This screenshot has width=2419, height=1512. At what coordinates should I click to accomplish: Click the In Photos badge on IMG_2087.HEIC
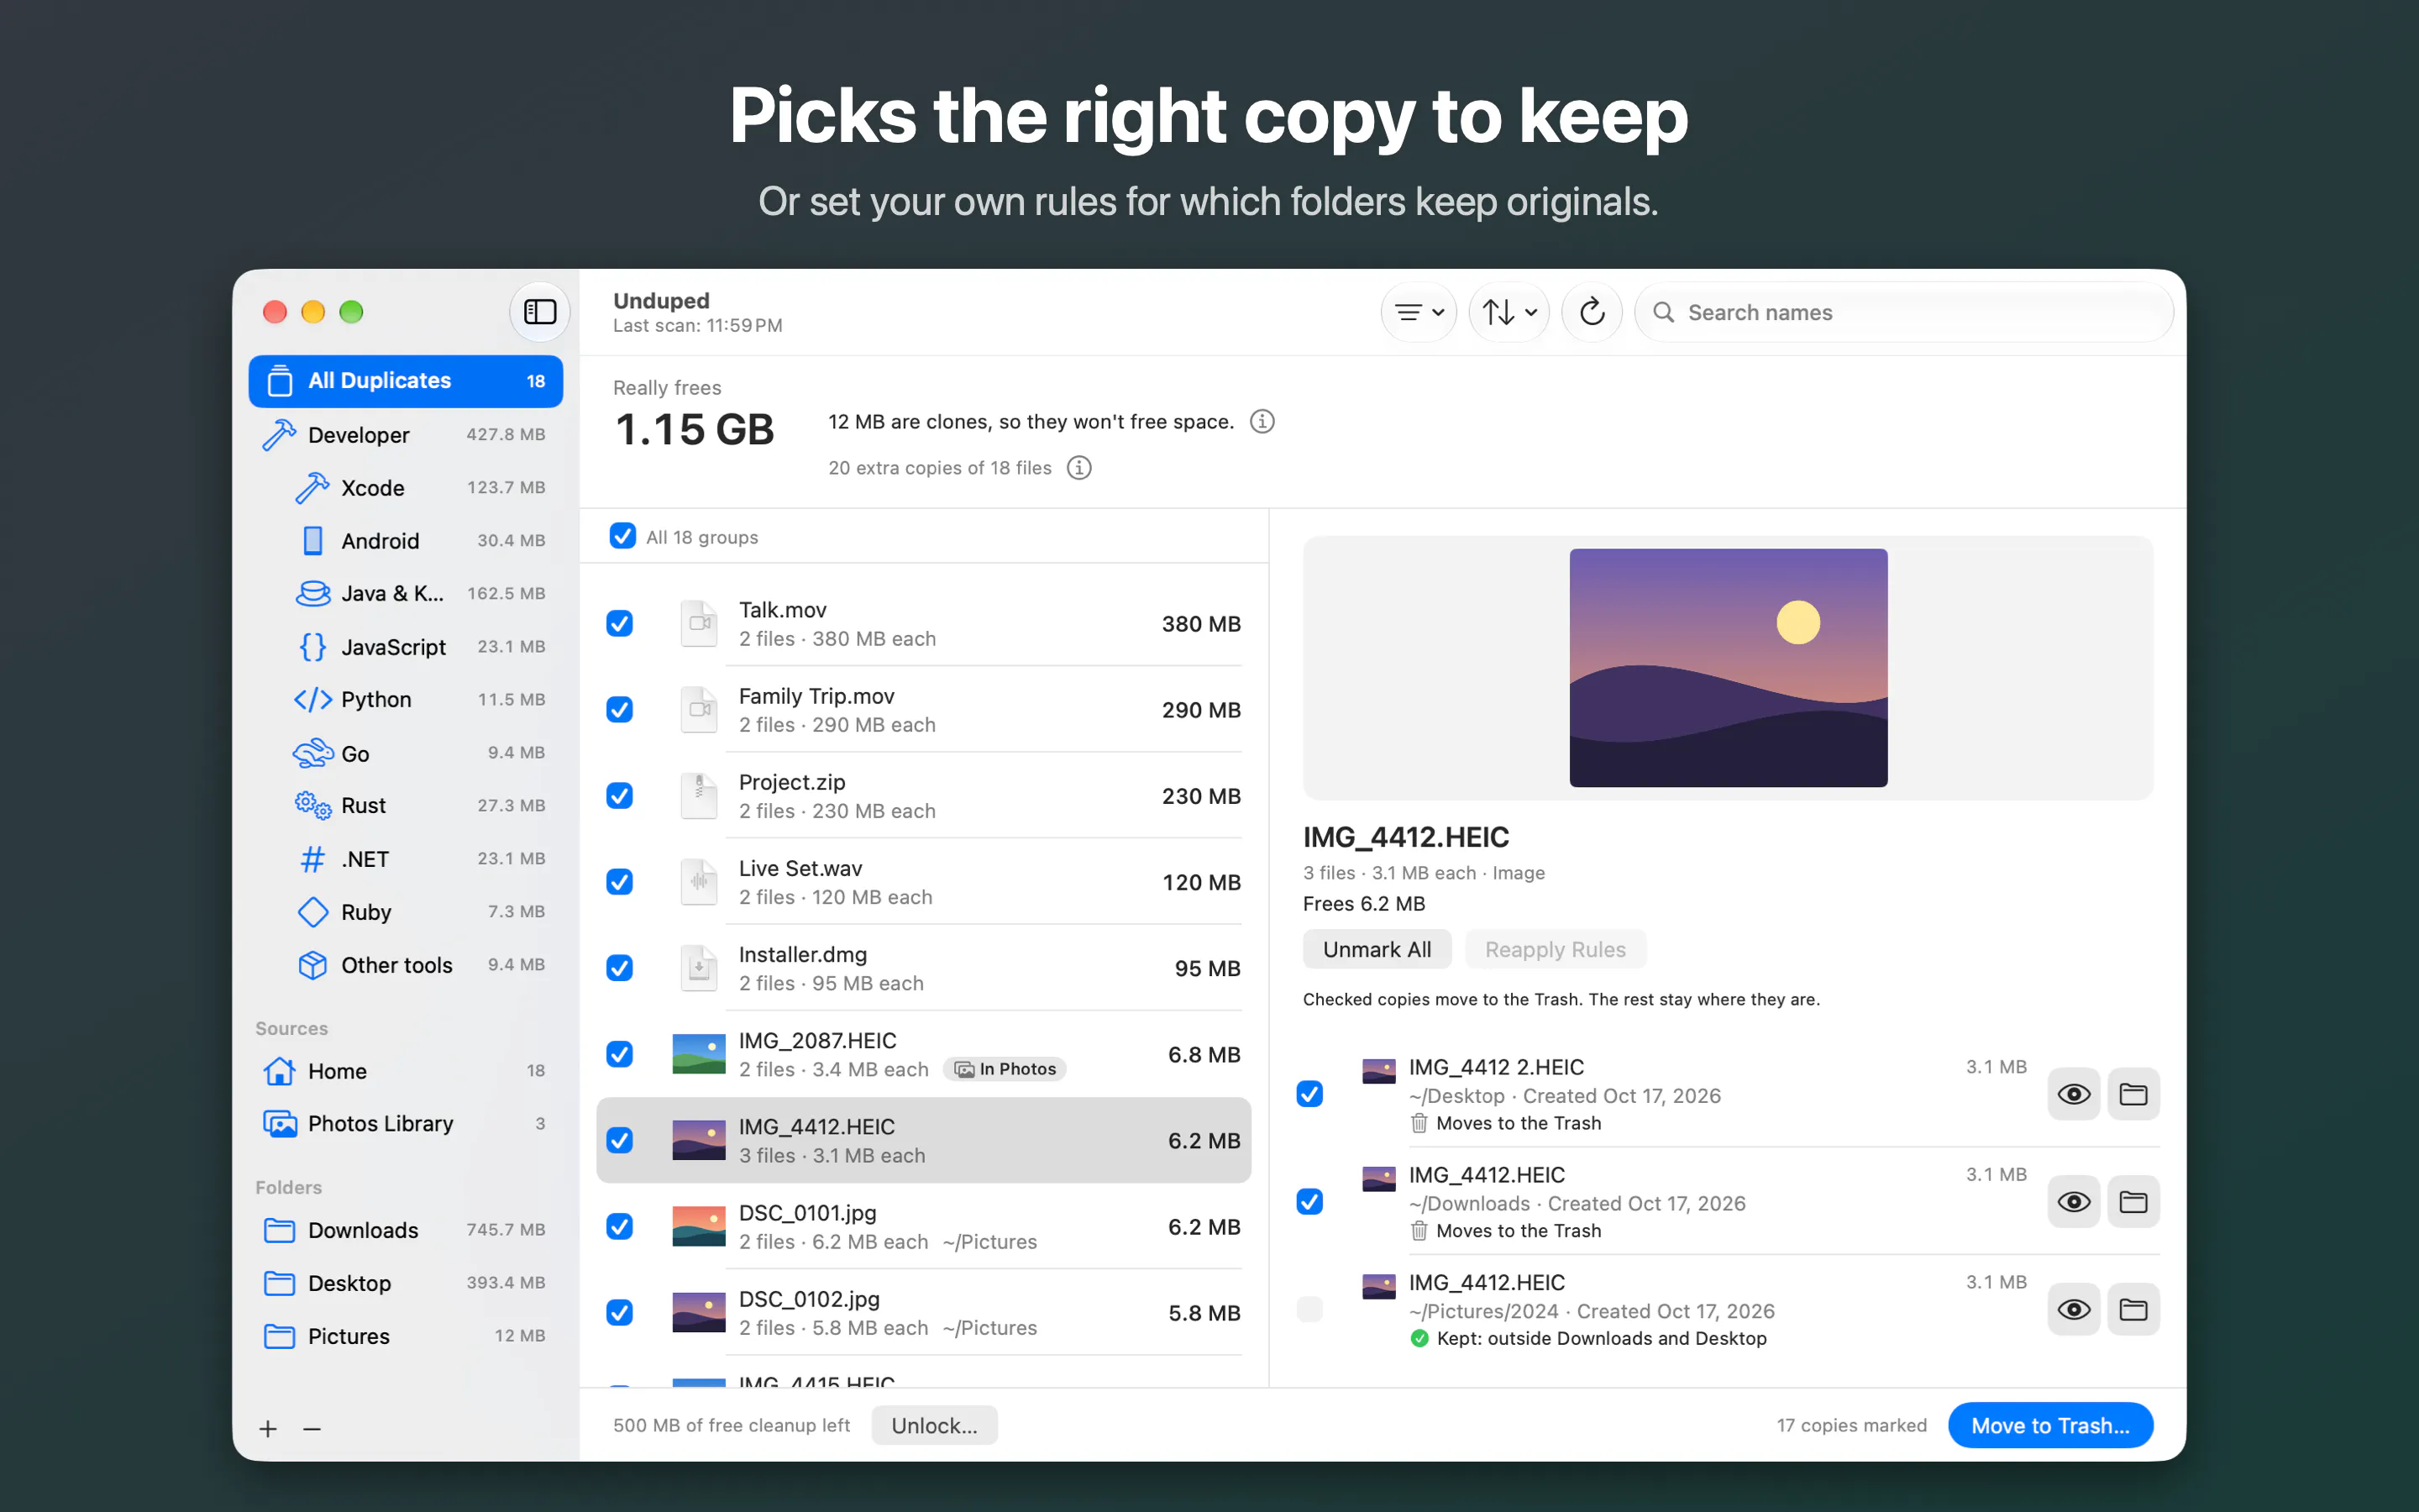[1005, 1069]
